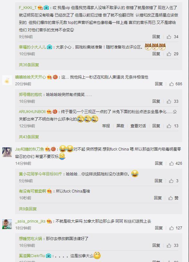Viewport: 189px width, 262px height.
Task: Expand the 共36条回复 thread
Action: pyautogui.click(x=29, y=65)
